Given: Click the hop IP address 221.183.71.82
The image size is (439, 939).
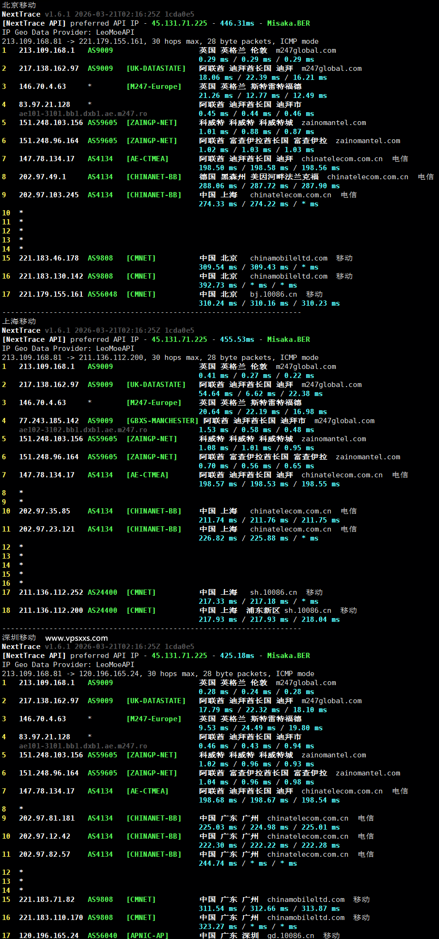Looking at the screenshot, I should tap(47, 900).
